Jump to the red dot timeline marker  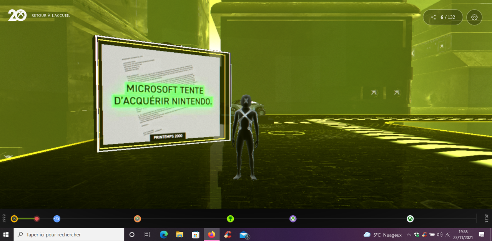click(37, 219)
